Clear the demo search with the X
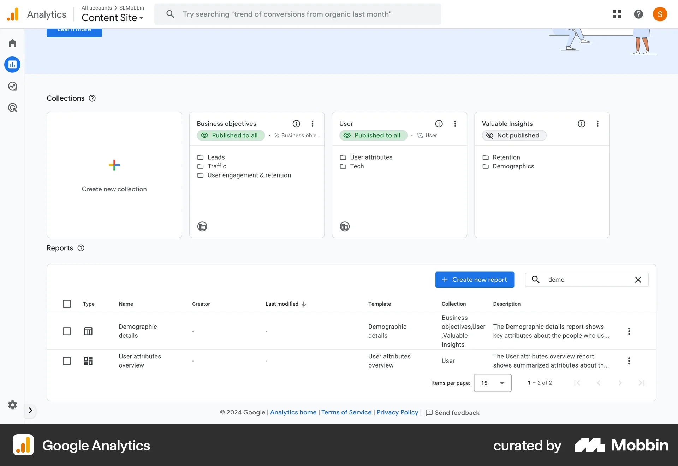Screen dimensions: 678x466 tap(638, 280)
